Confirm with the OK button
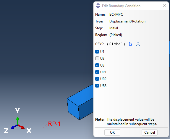 pos(112,132)
